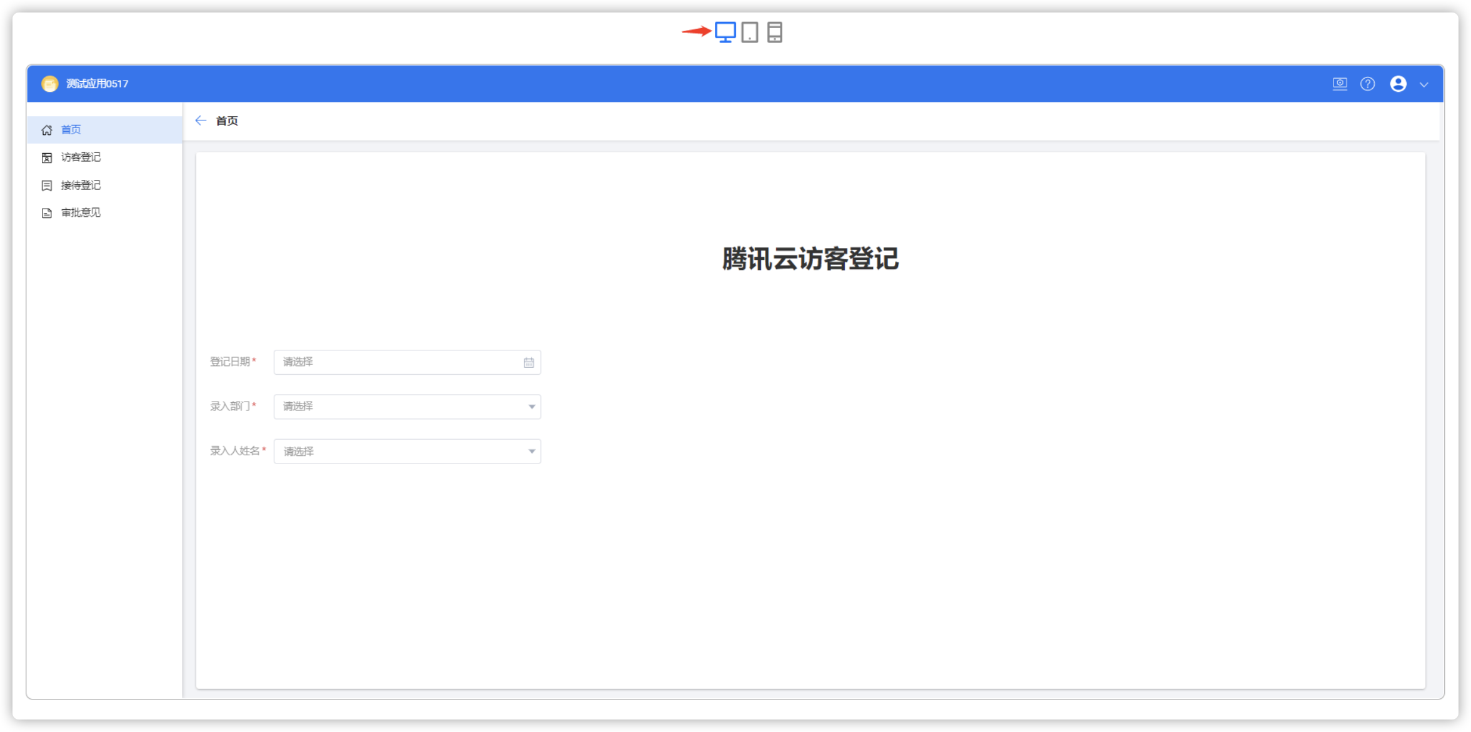1471x732 pixels.
Task: Click the 录入人姓名 label
Action: pyautogui.click(x=235, y=450)
